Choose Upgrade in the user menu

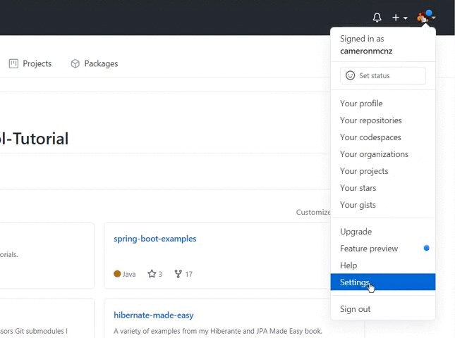(x=356, y=232)
